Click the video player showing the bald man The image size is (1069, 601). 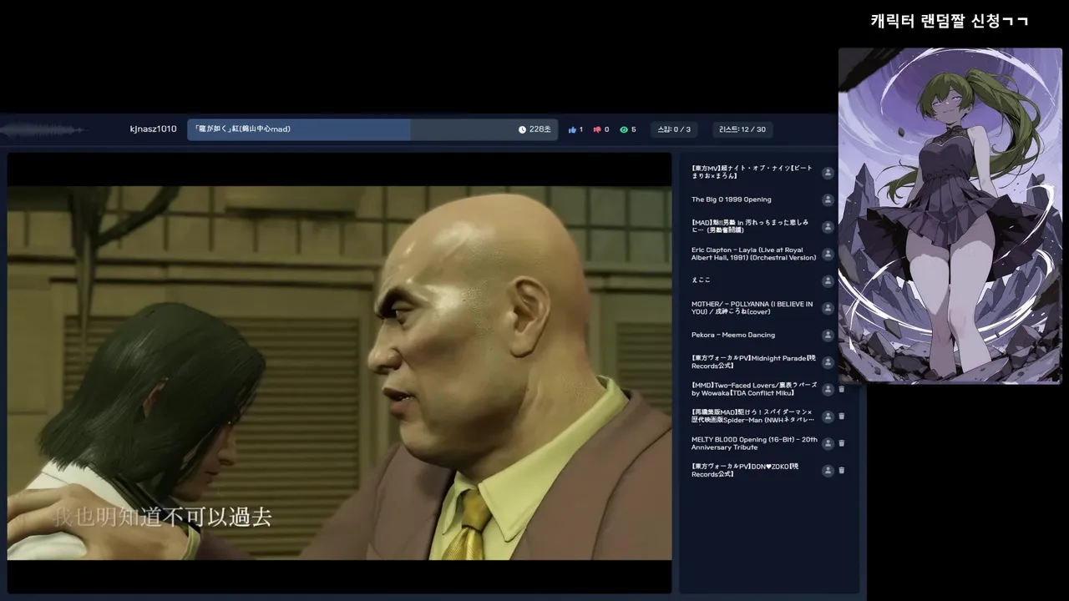340,372
